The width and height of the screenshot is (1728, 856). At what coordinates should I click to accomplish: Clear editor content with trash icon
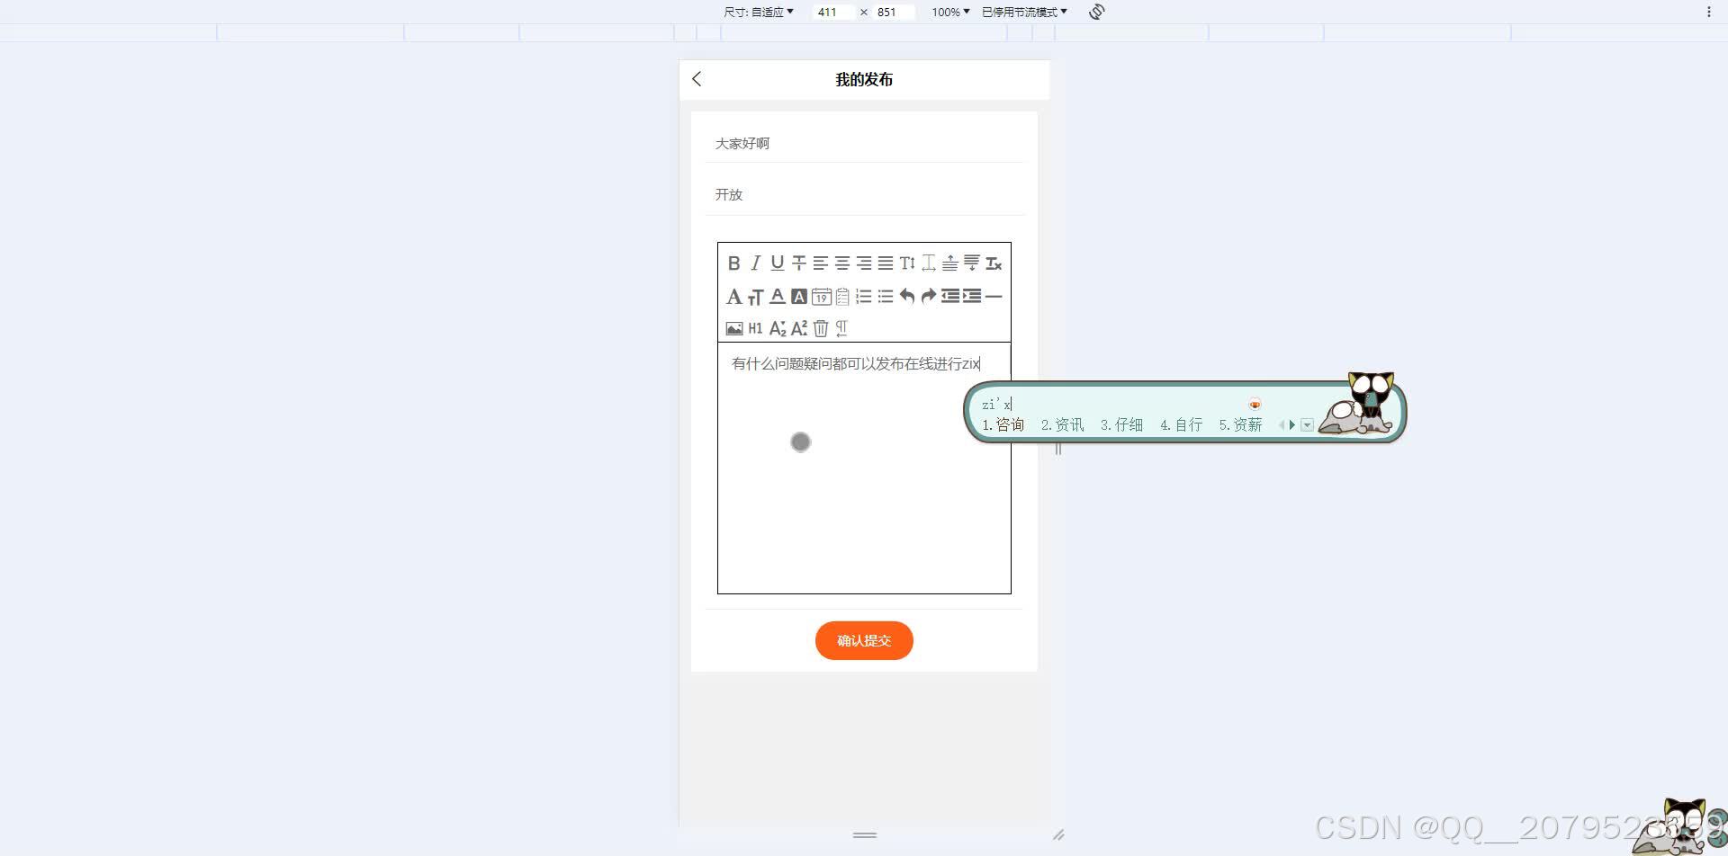820,328
